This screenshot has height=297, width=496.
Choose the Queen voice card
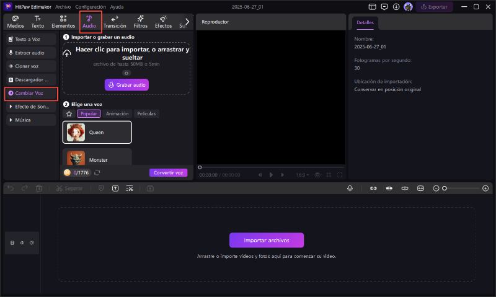97,132
